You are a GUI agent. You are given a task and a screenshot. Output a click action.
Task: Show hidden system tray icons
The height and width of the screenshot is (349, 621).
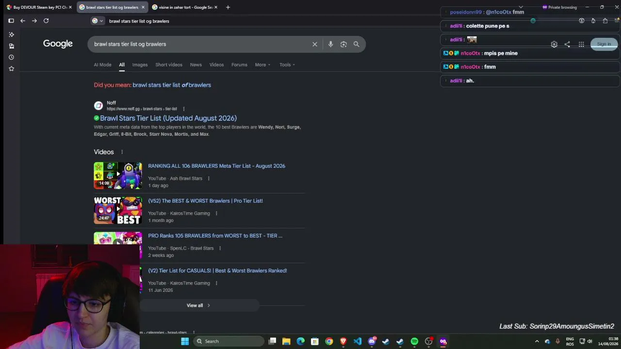(537, 341)
